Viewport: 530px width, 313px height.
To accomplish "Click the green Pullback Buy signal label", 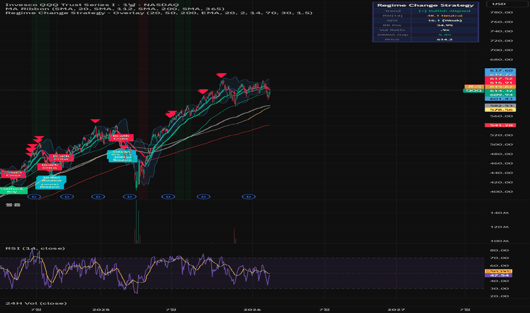I will click(14, 190).
